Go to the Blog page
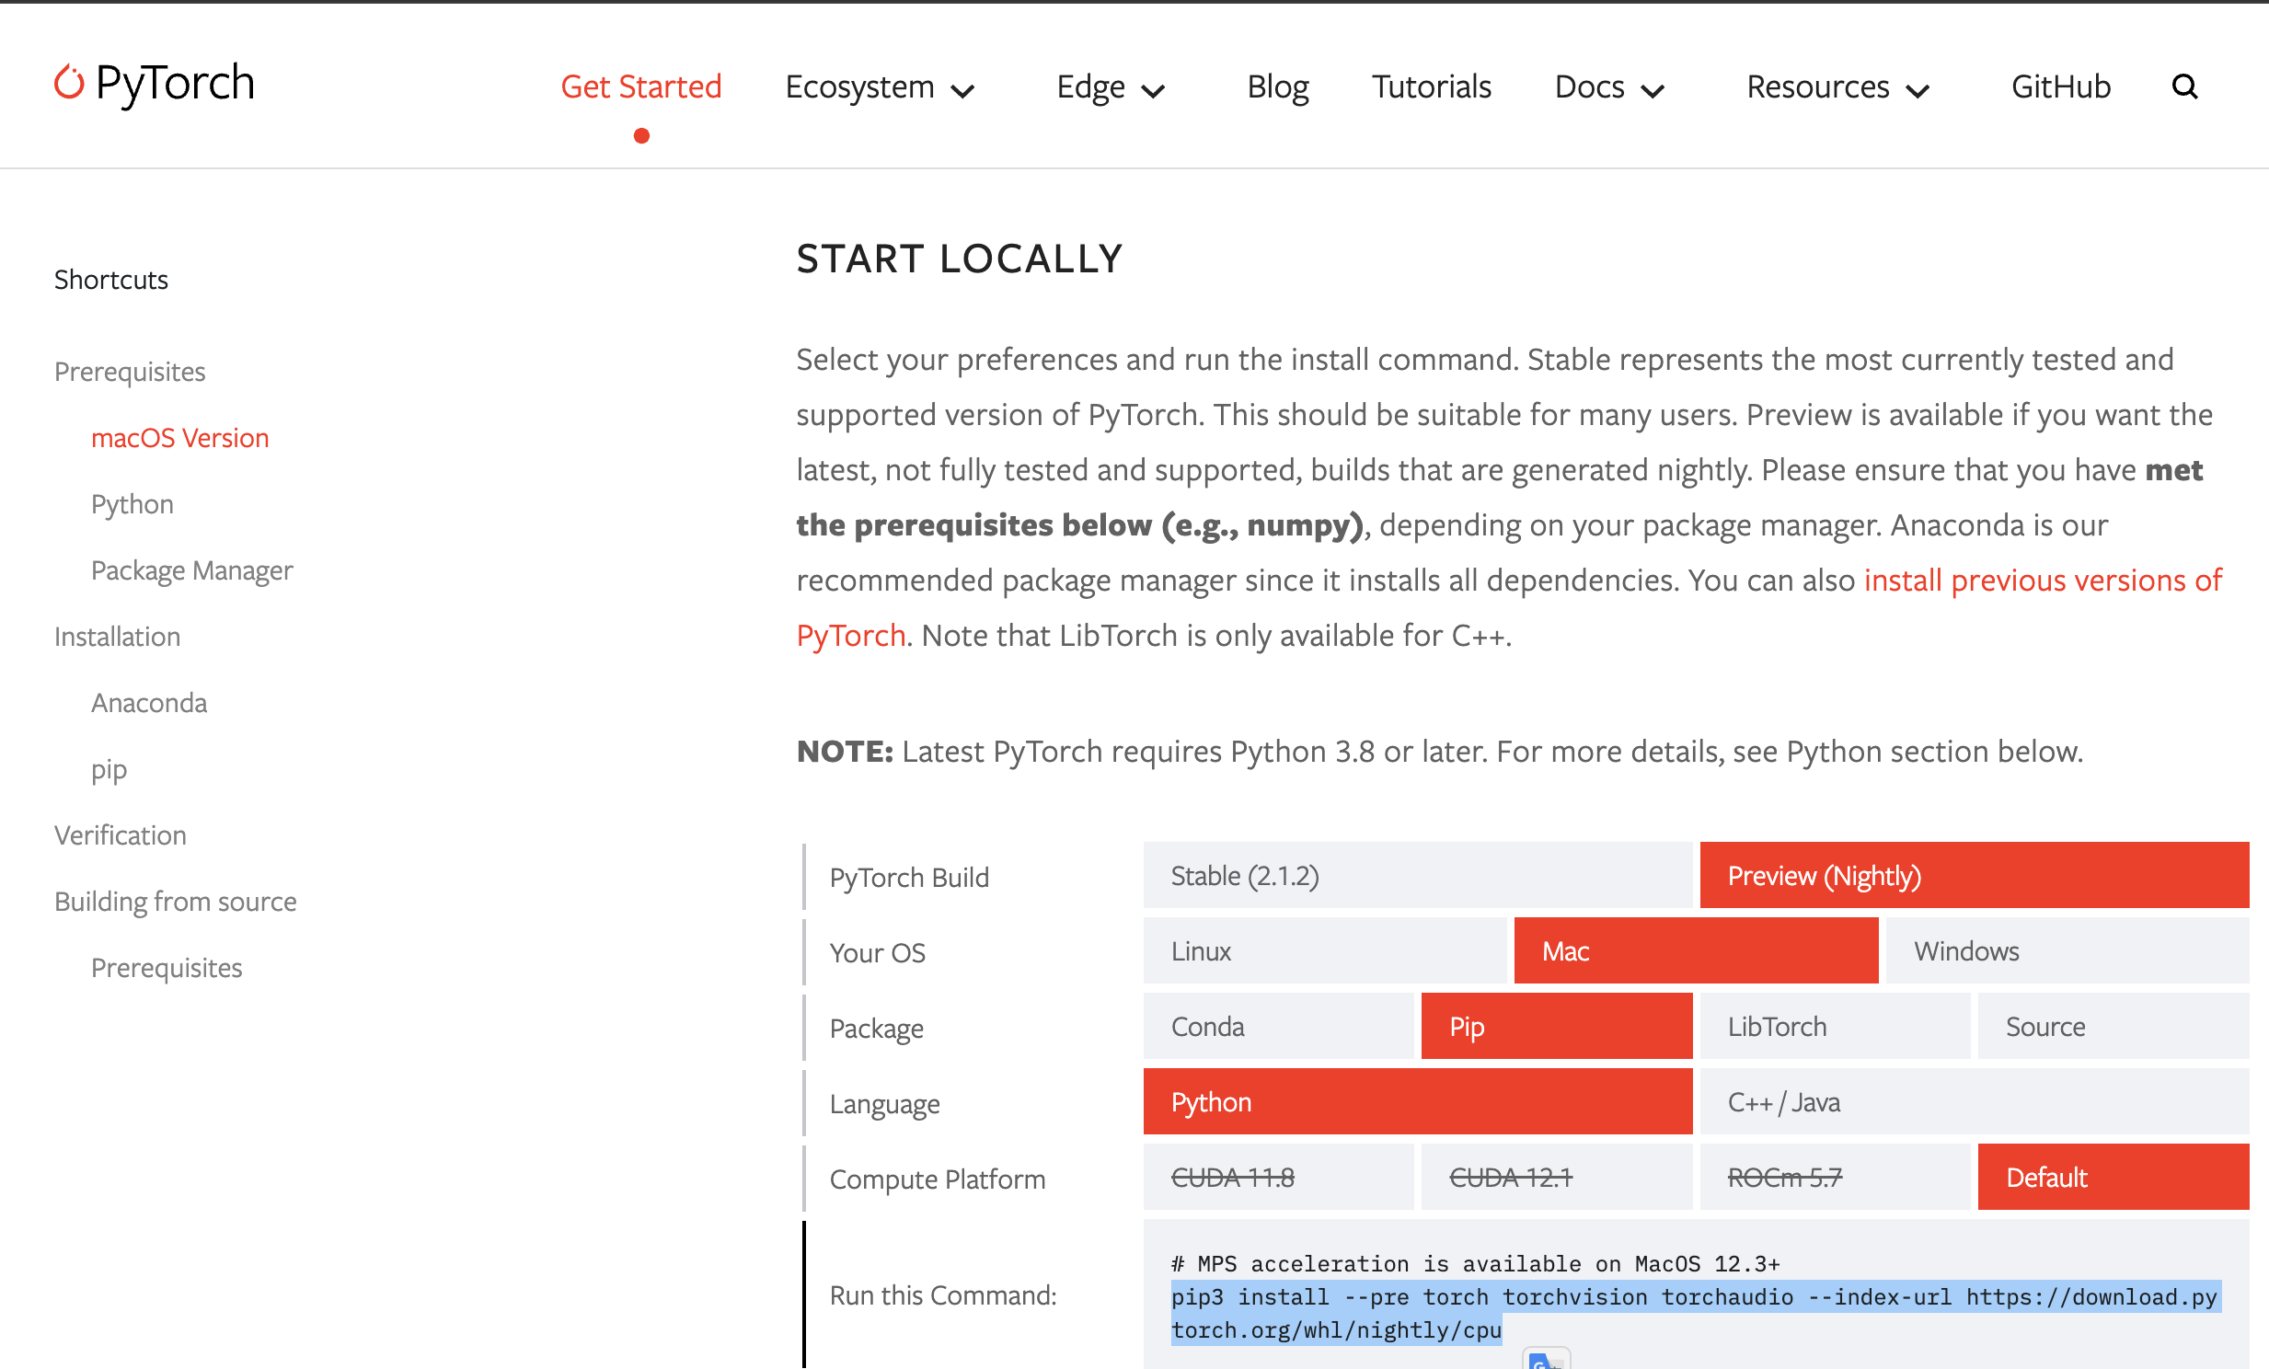The height and width of the screenshot is (1369, 2269). click(x=1277, y=86)
